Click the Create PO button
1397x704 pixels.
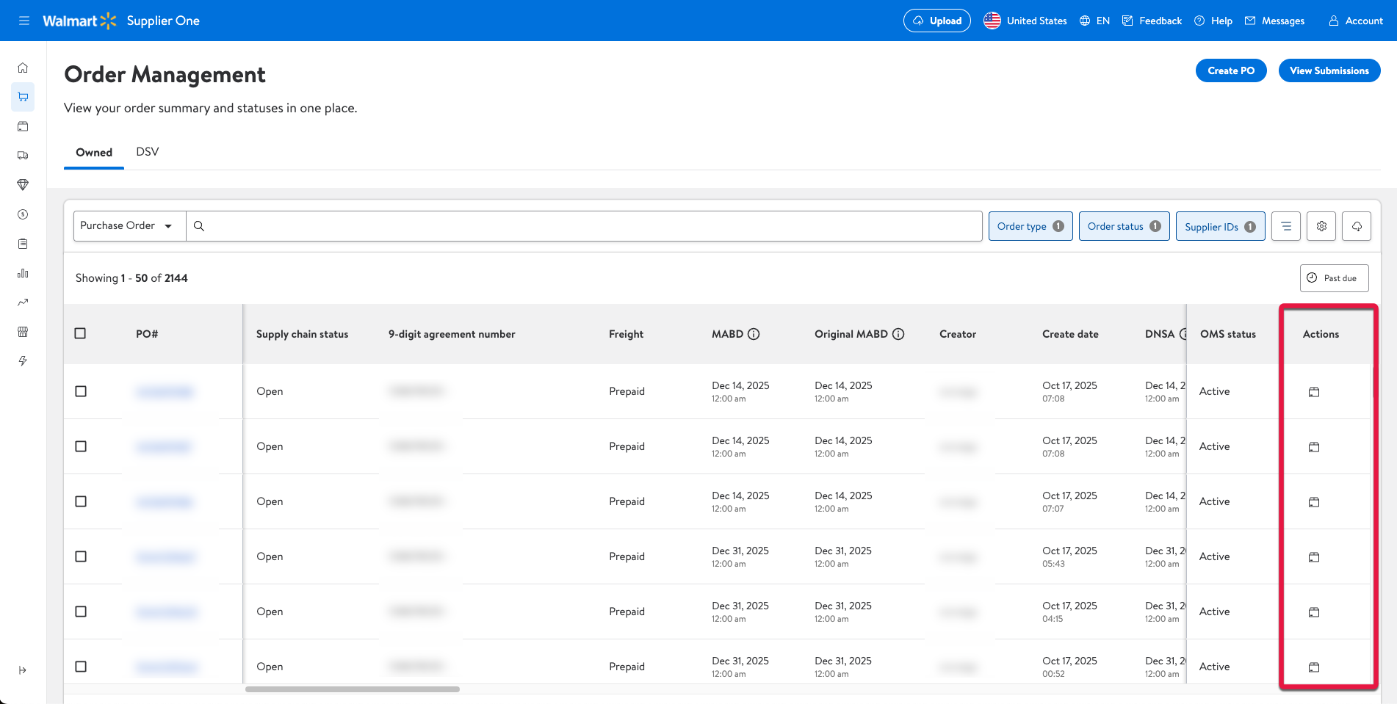[x=1230, y=70]
